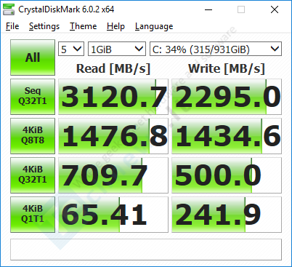The width and height of the screenshot is (292, 267).
Task: Close the CrystalDiskMark window
Action: (x=275, y=9)
